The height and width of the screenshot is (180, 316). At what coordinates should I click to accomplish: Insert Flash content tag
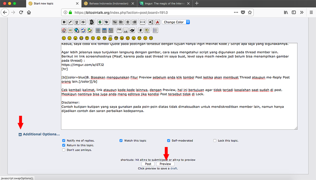tap(64, 31)
